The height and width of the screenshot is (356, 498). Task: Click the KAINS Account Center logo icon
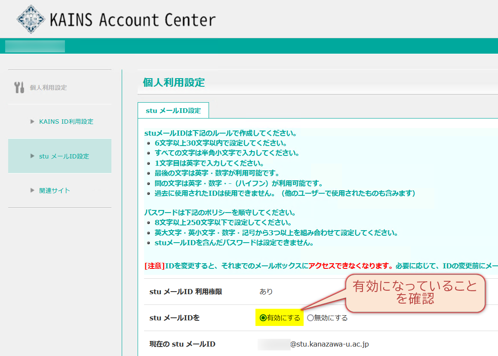click(x=31, y=19)
